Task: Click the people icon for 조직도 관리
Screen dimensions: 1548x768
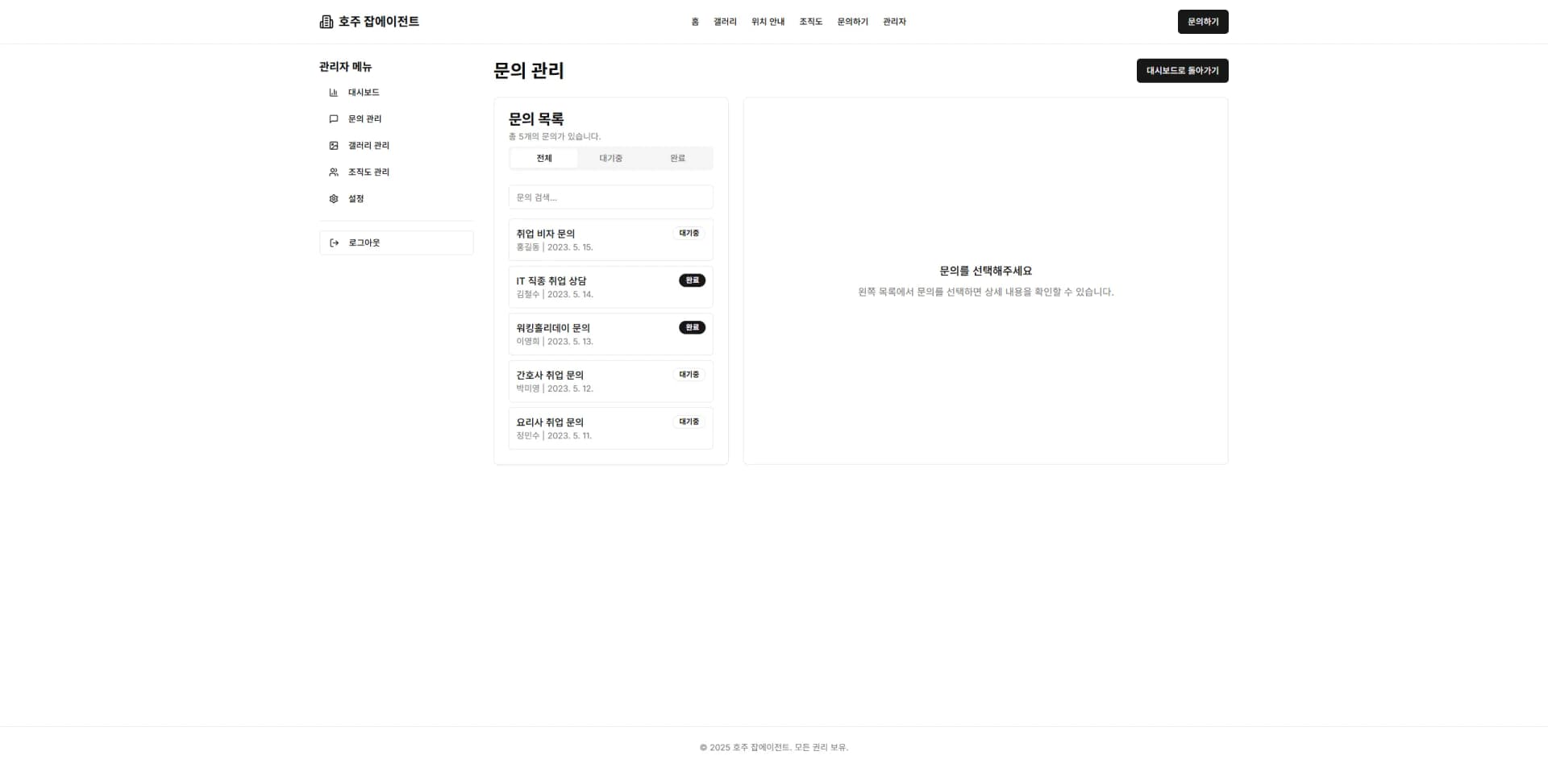Action: [x=334, y=172]
